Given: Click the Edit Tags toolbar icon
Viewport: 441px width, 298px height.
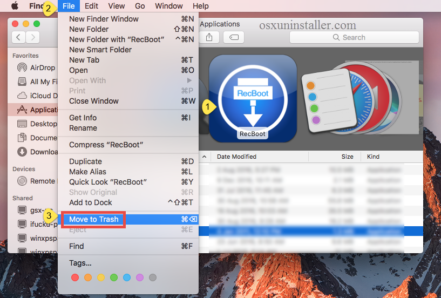Looking at the screenshot, I should tap(234, 37).
